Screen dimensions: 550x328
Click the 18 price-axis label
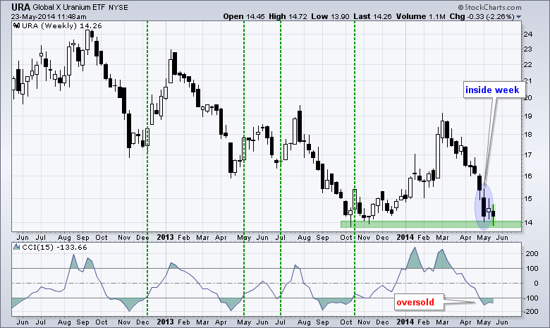528,134
